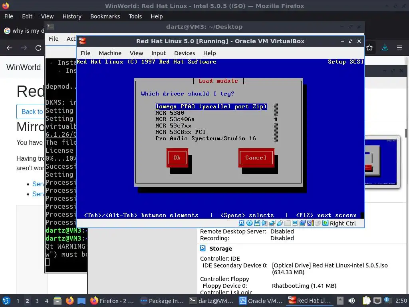
Task: Click Back to button on WinWorld page
Action: [30, 112]
